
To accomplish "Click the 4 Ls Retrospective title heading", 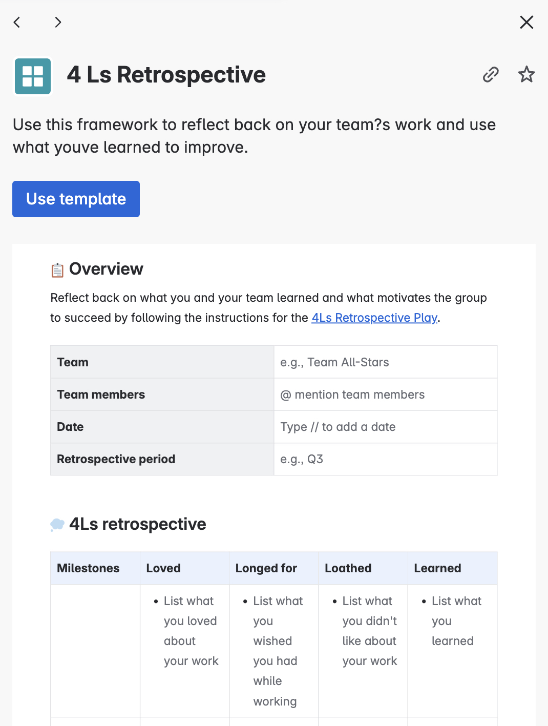I will tap(166, 75).
